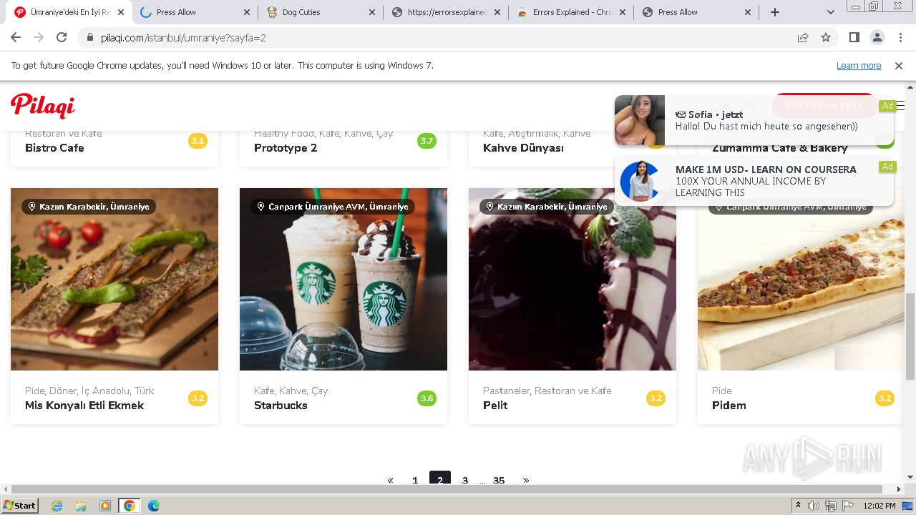Open Microsoft Edge from taskbar
916x515 pixels.
(x=153, y=506)
